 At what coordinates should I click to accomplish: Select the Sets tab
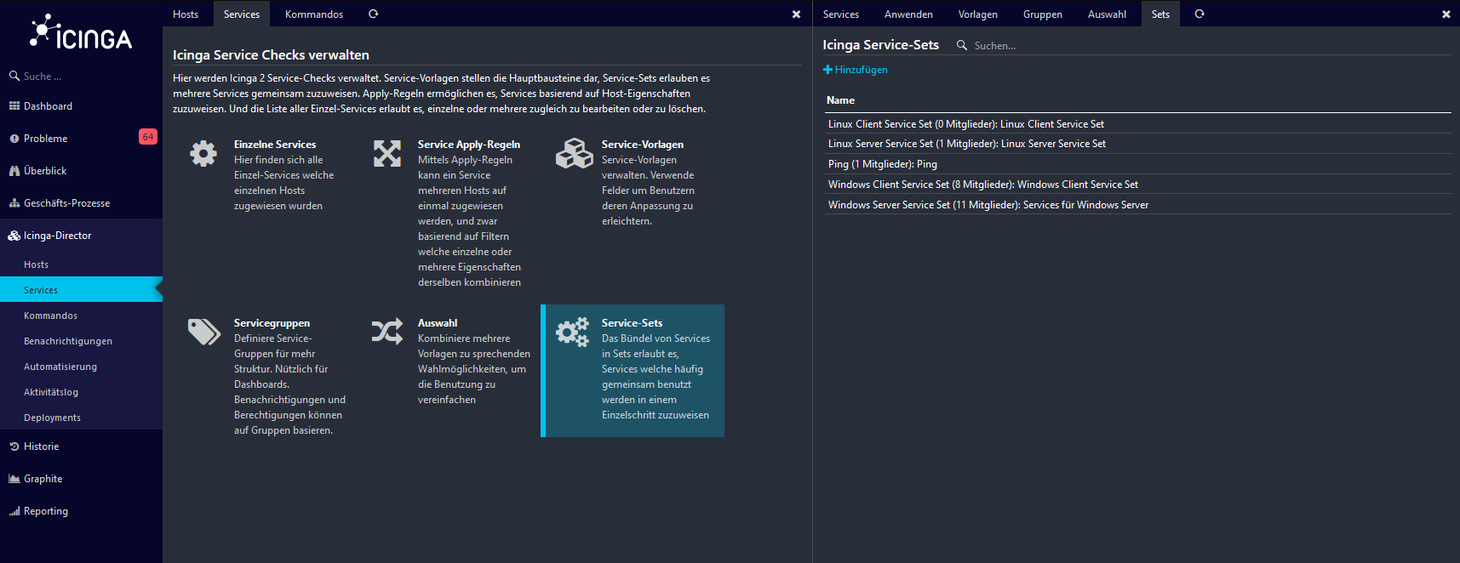(1160, 14)
